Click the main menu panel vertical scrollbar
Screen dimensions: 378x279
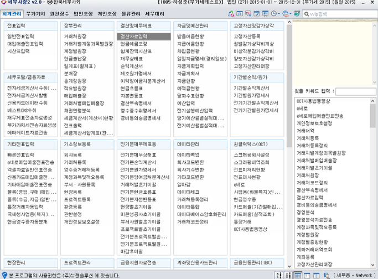pos(289,86)
